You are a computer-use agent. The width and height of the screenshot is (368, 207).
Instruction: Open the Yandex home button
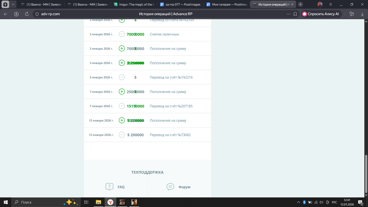(x=16, y=14)
